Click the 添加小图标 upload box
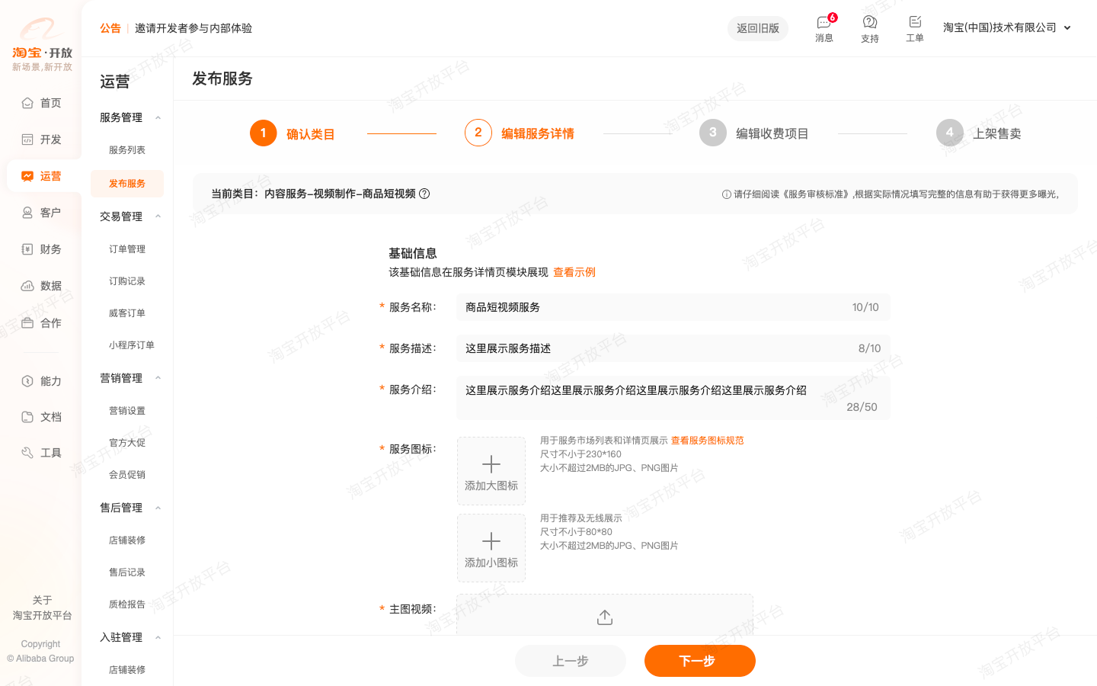This screenshot has width=1097, height=686. pos(491,548)
